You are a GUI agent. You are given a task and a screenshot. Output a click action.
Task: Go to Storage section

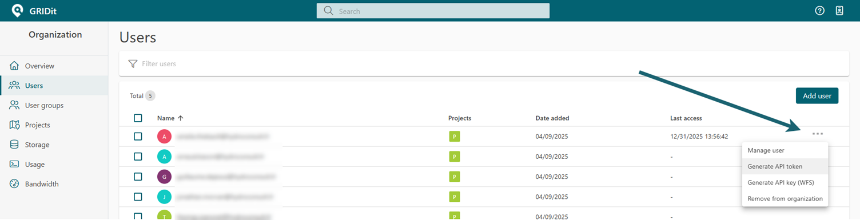[54, 145]
